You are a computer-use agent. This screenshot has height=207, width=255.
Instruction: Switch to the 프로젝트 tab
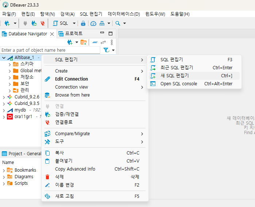(73, 34)
